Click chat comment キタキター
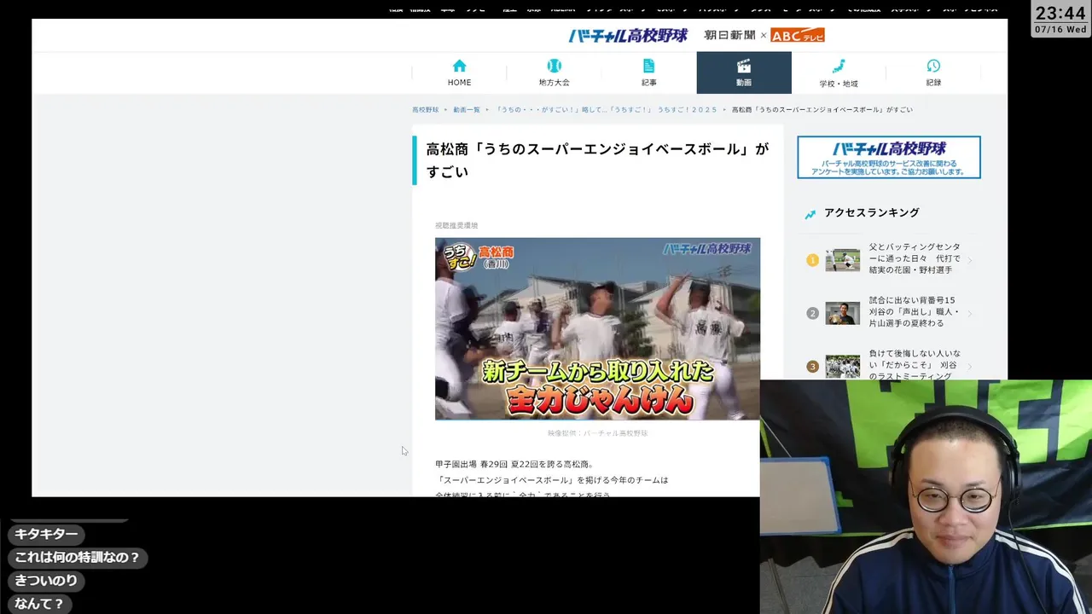The image size is (1092, 614). (x=46, y=534)
